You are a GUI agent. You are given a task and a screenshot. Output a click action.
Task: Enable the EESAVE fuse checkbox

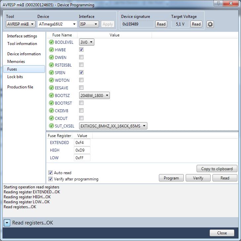[81, 88]
